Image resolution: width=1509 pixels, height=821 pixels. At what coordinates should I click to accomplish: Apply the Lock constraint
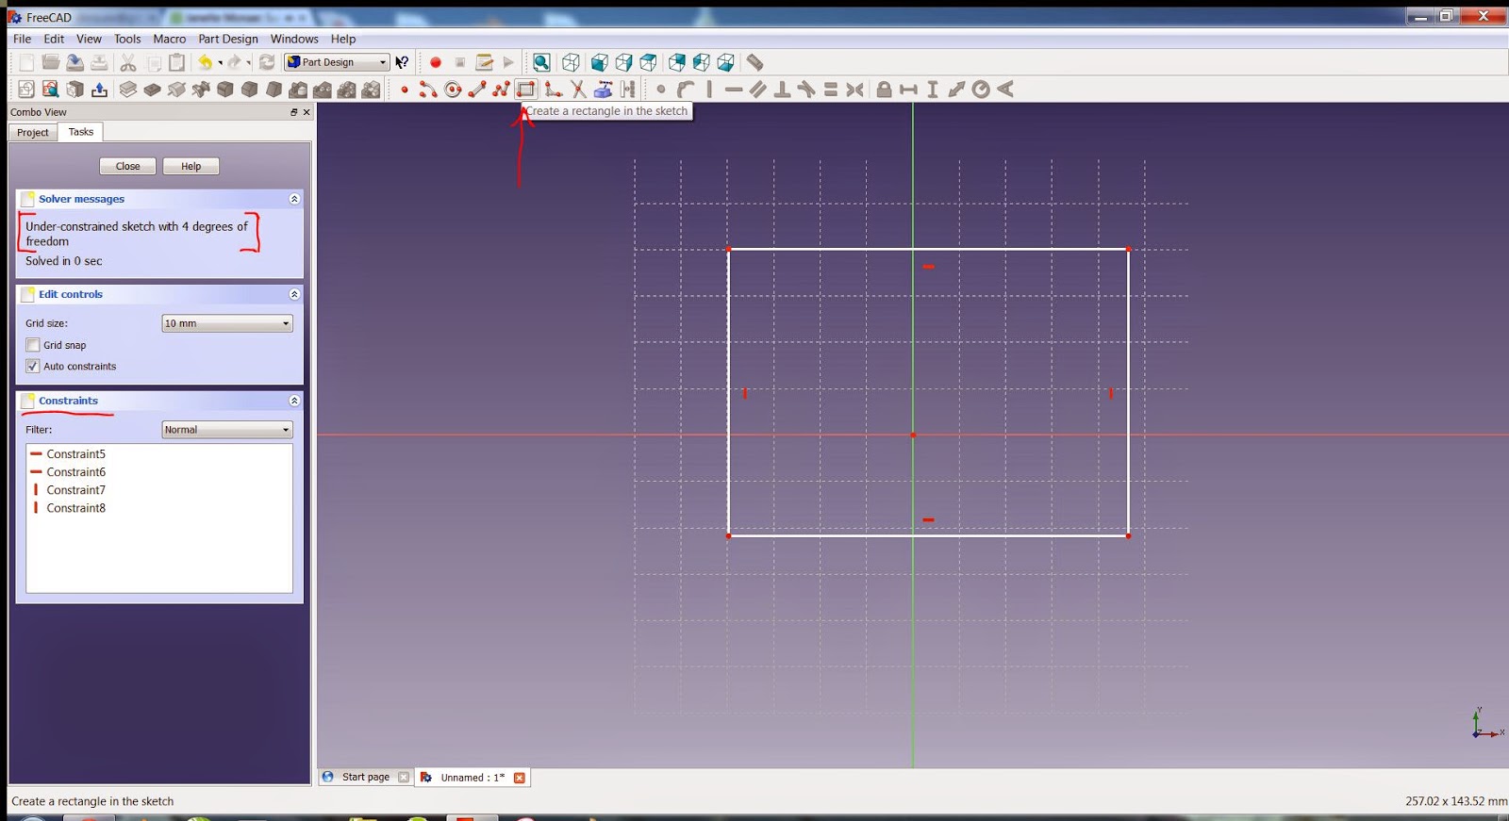coord(884,90)
